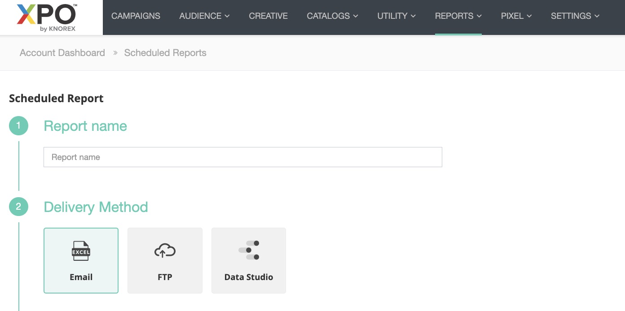Screen dimensions: 625x311
Task: Click the step 2 circle marker
Action: [x=18, y=207]
